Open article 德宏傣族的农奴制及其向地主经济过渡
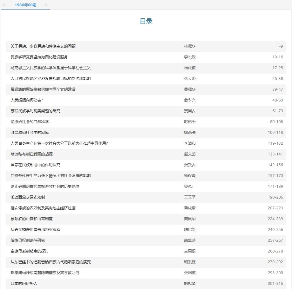 click(x=43, y=208)
